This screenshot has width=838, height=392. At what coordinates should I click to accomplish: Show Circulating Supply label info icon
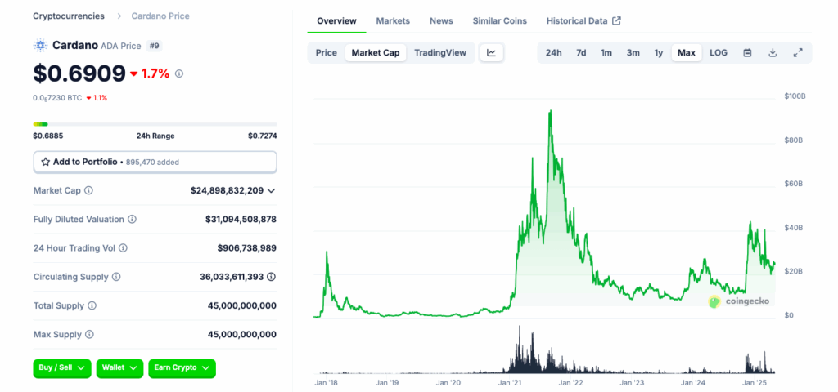click(116, 277)
